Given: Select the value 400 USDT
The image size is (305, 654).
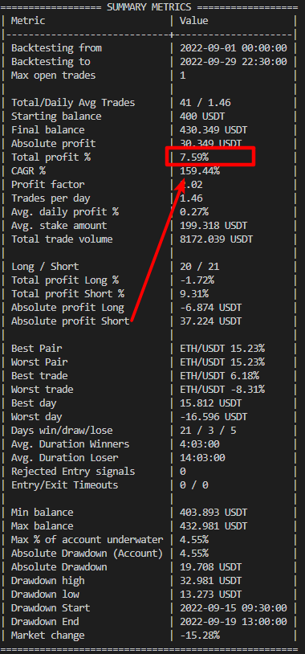Looking at the screenshot, I should click(202, 116).
